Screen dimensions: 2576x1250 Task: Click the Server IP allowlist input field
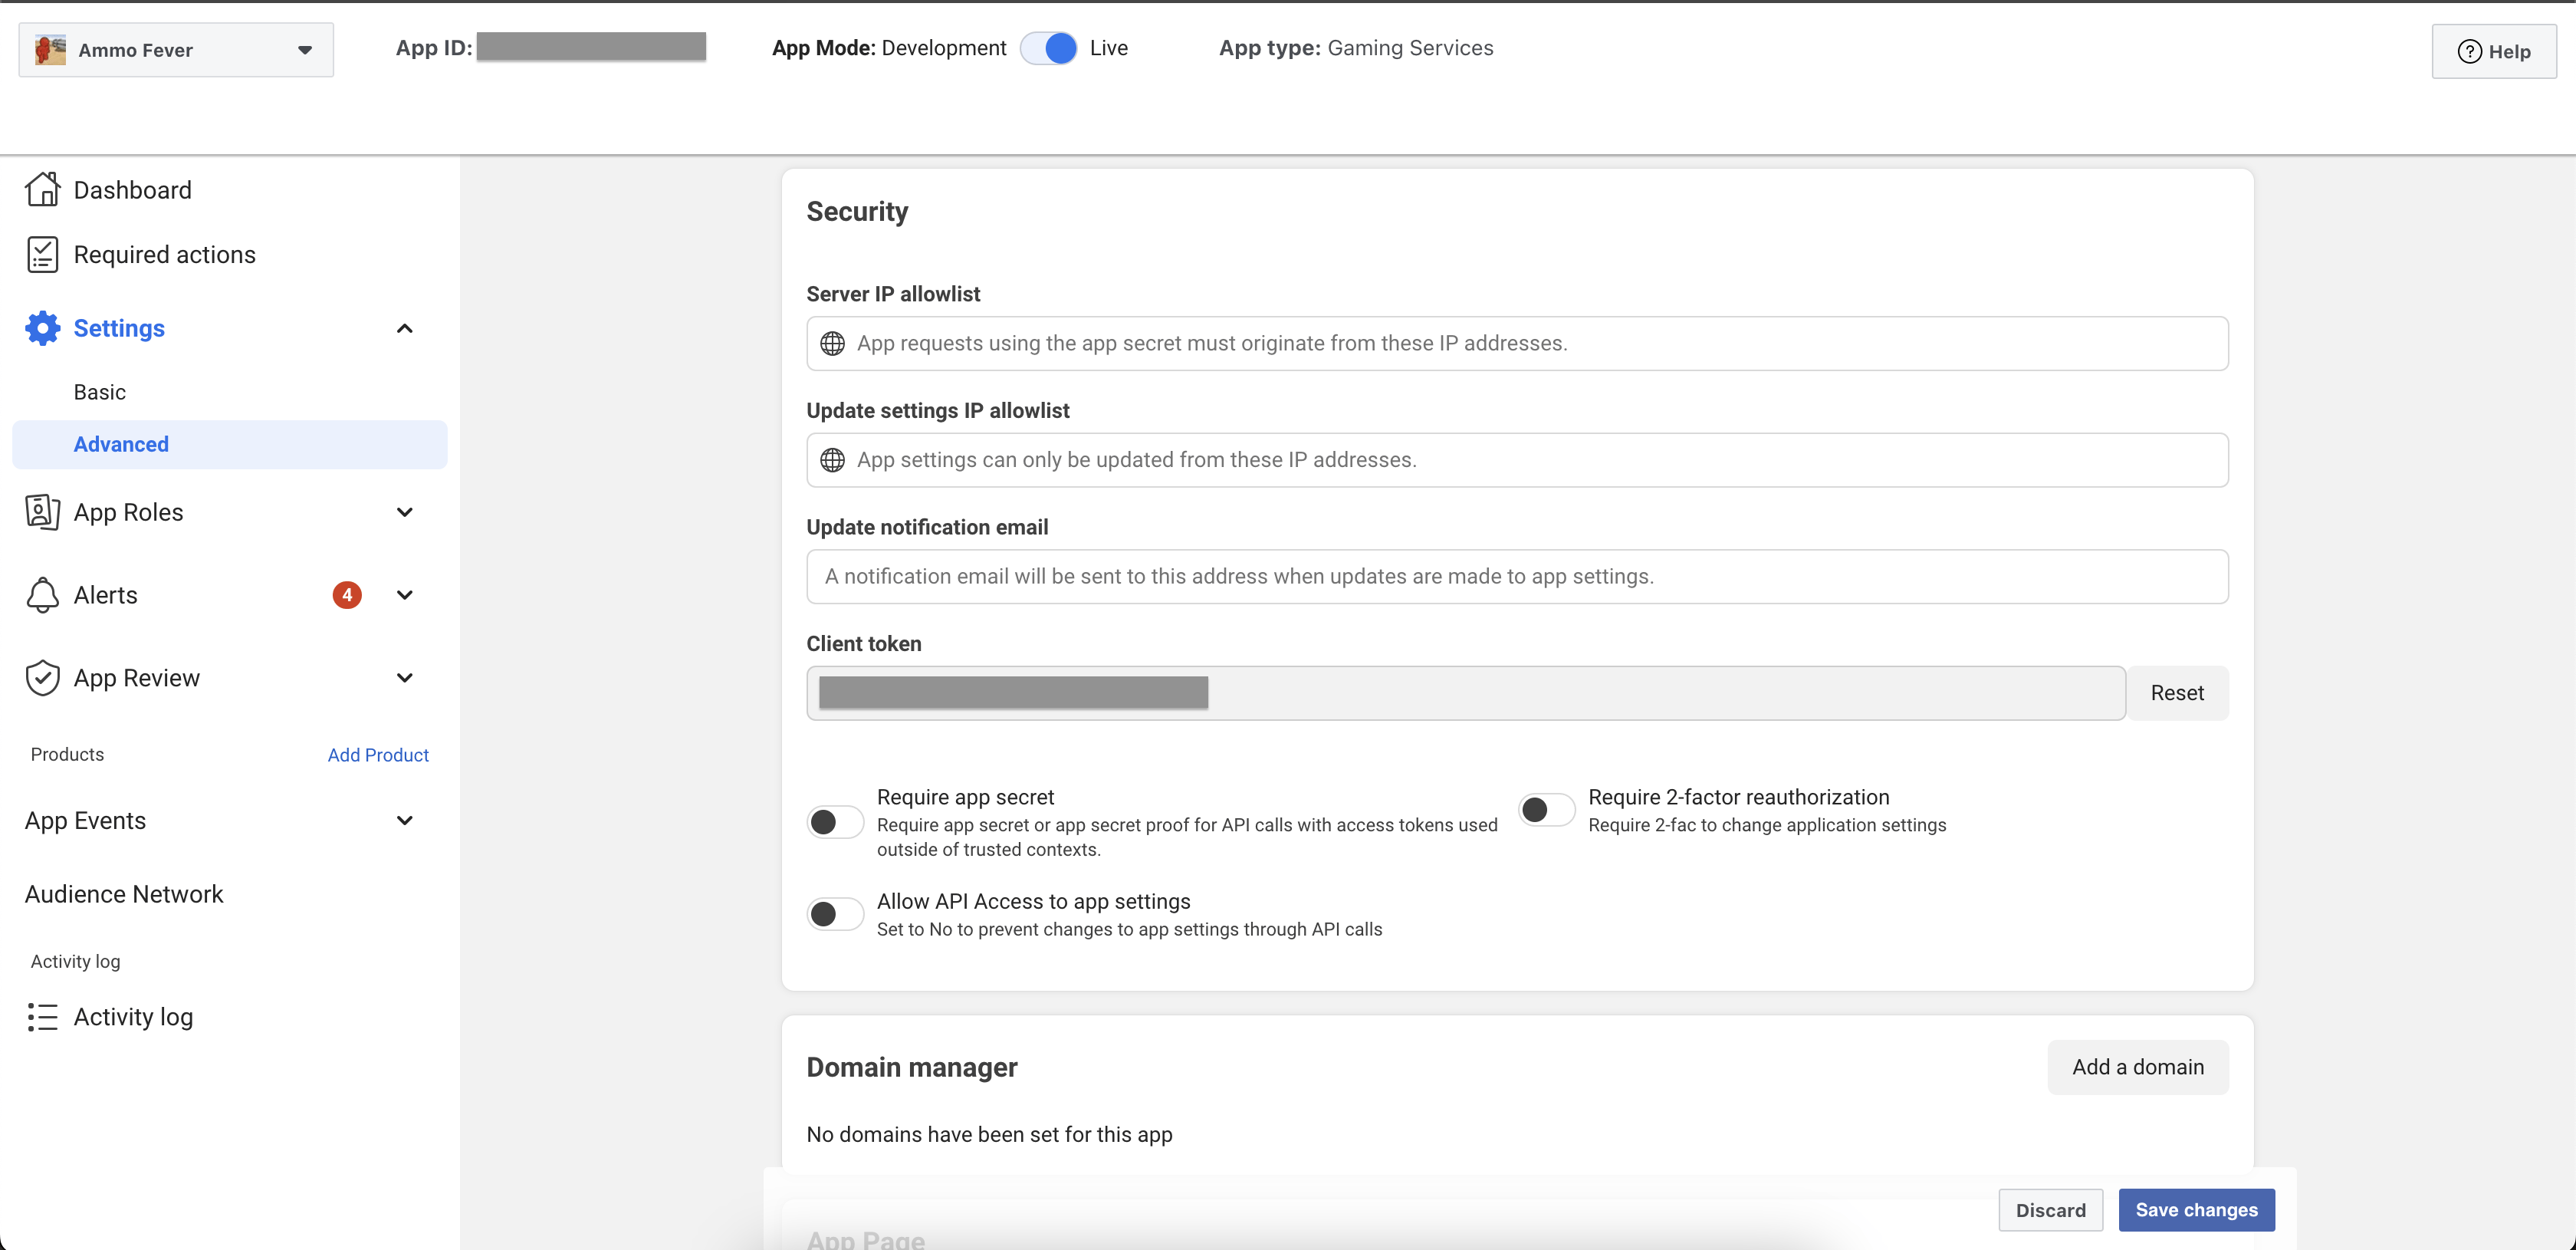(x=1516, y=343)
